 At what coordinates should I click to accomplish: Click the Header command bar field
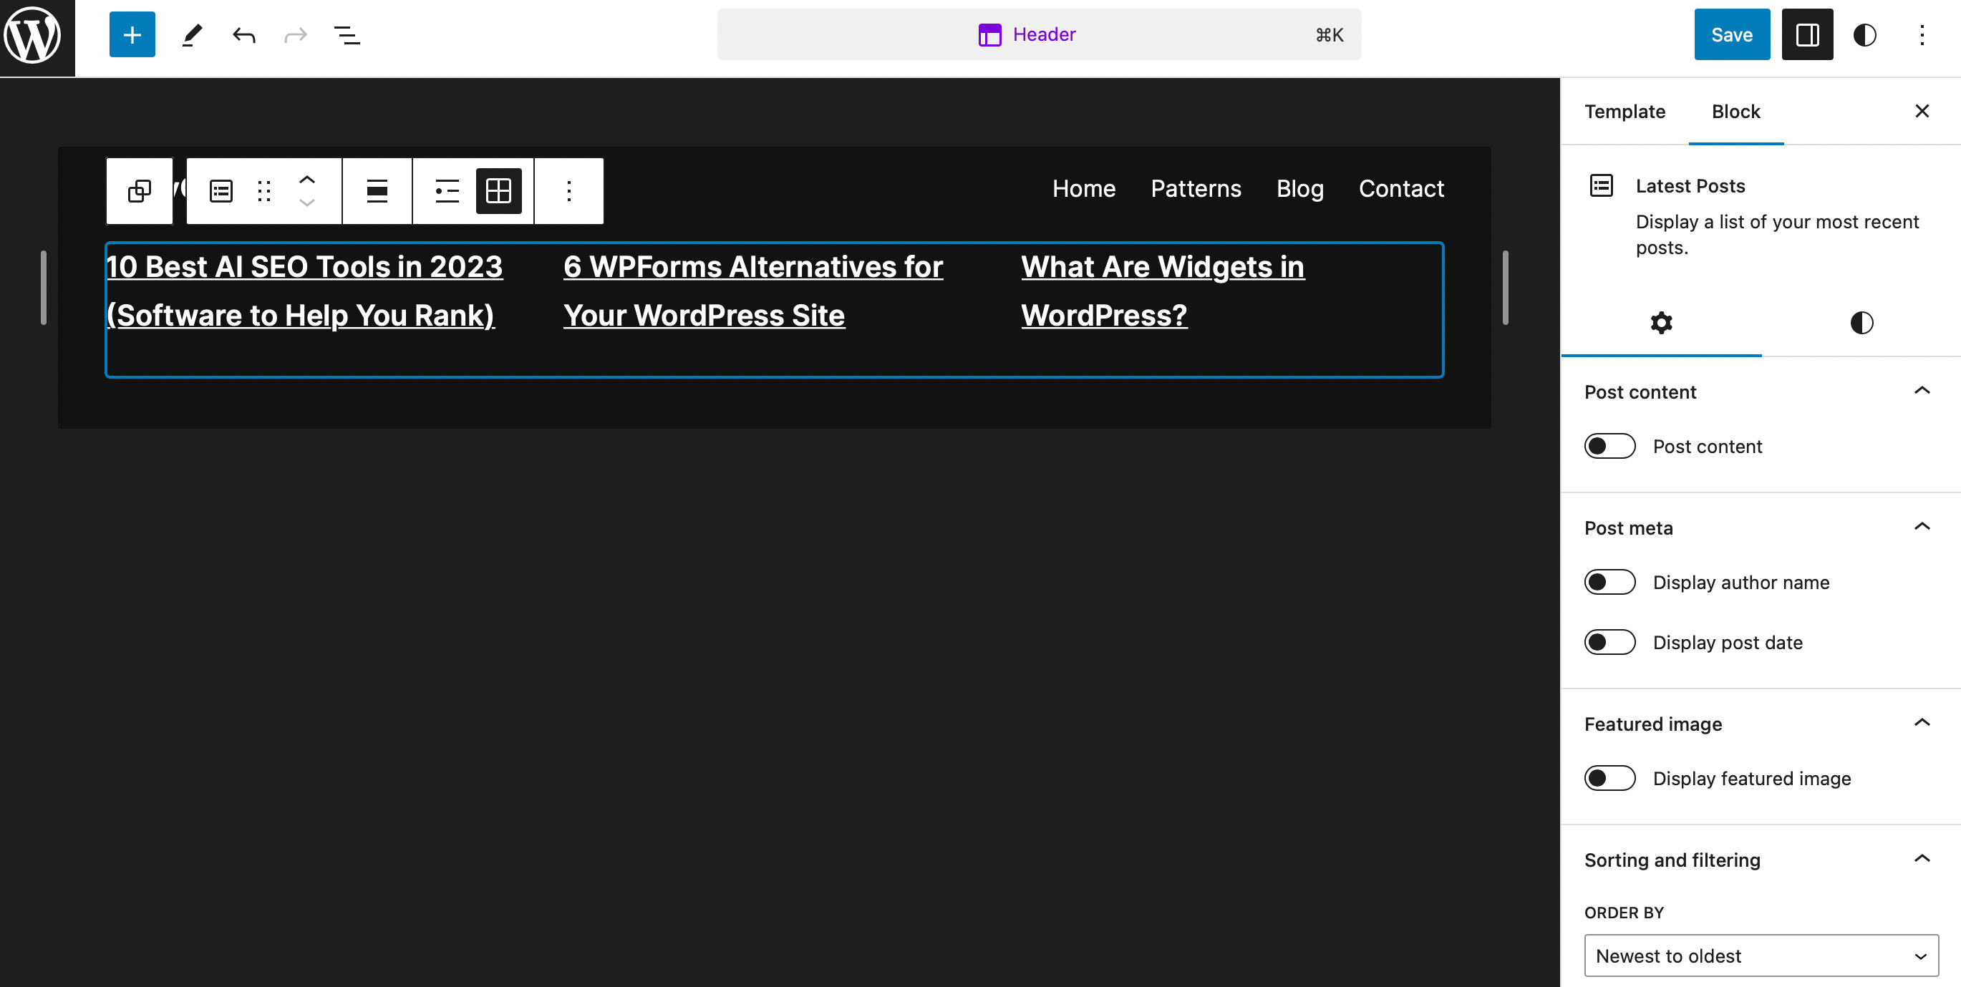(x=1040, y=34)
